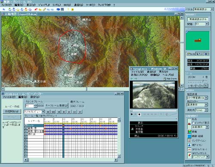Click the 等高線表示する button

(x=198, y=19)
